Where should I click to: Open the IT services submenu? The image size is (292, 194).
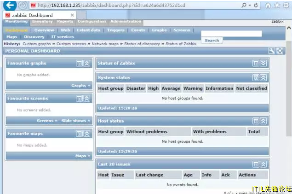(x=63, y=37)
